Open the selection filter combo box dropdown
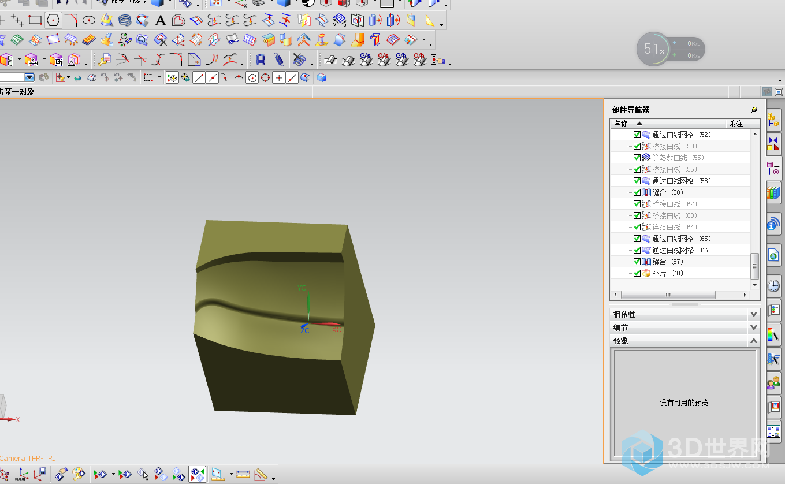This screenshot has height=484, width=785. [x=29, y=77]
